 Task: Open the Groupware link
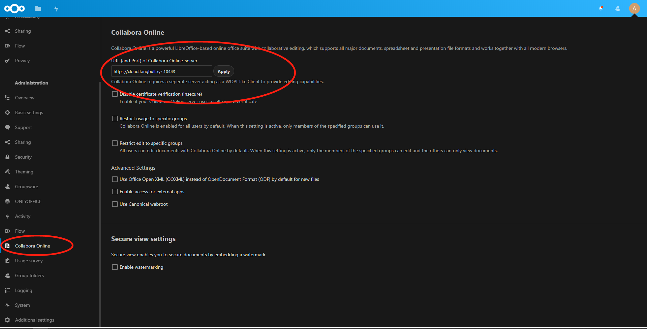pyautogui.click(x=26, y=187)
